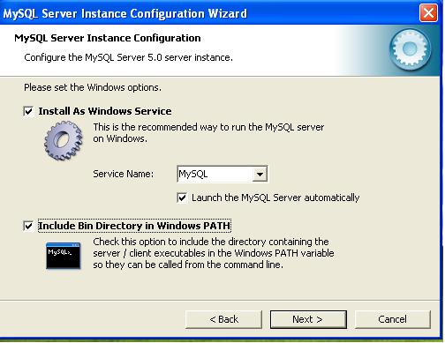Click the gray Windows service gear icon
The height and width of the screenshot is (343, 445).
(x=64, y=140)
